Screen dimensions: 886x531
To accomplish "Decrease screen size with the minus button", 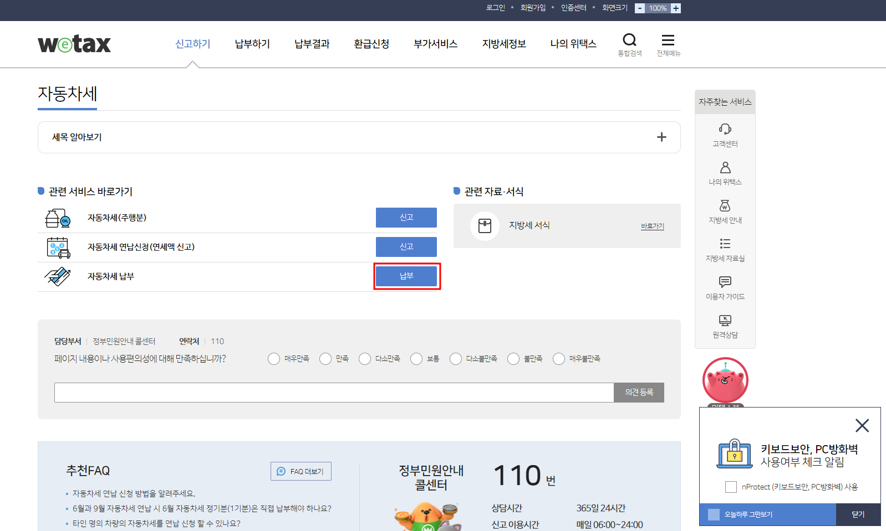I will [640, 8].
